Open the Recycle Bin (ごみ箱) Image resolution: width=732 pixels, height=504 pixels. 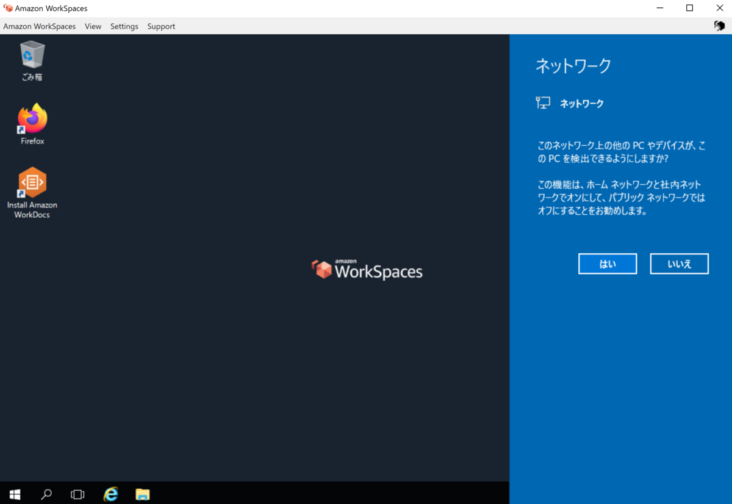[x=30, y=55]
